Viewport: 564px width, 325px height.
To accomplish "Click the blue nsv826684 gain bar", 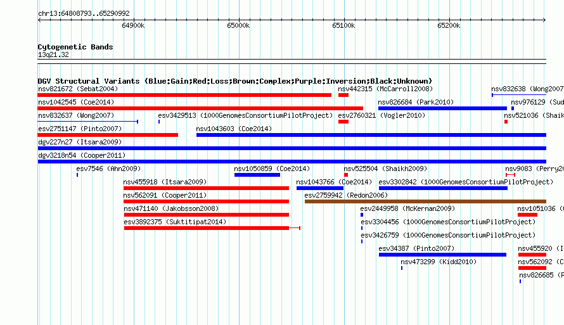I will (442, 108).
